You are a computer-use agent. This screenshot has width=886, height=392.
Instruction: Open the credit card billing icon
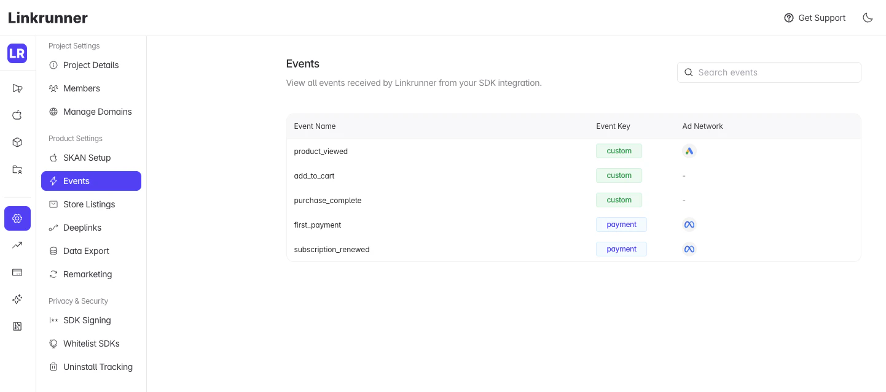click(x=17, y=272)
